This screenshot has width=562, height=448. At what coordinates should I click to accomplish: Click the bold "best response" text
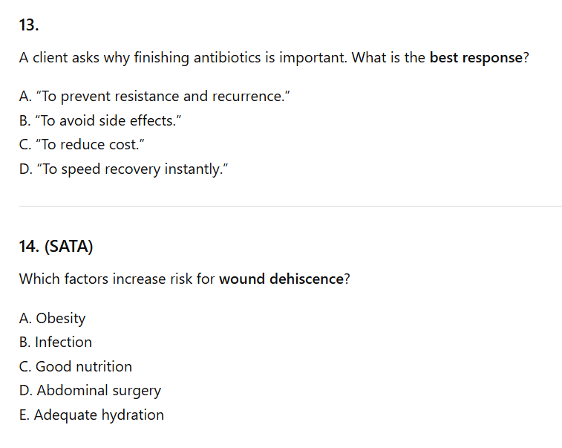[476, 58]
